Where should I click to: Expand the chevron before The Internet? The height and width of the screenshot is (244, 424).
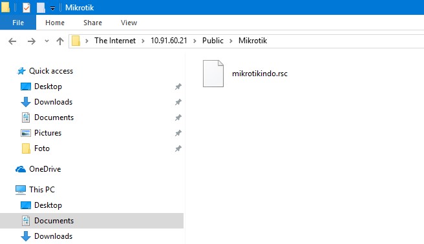point(87,41)
